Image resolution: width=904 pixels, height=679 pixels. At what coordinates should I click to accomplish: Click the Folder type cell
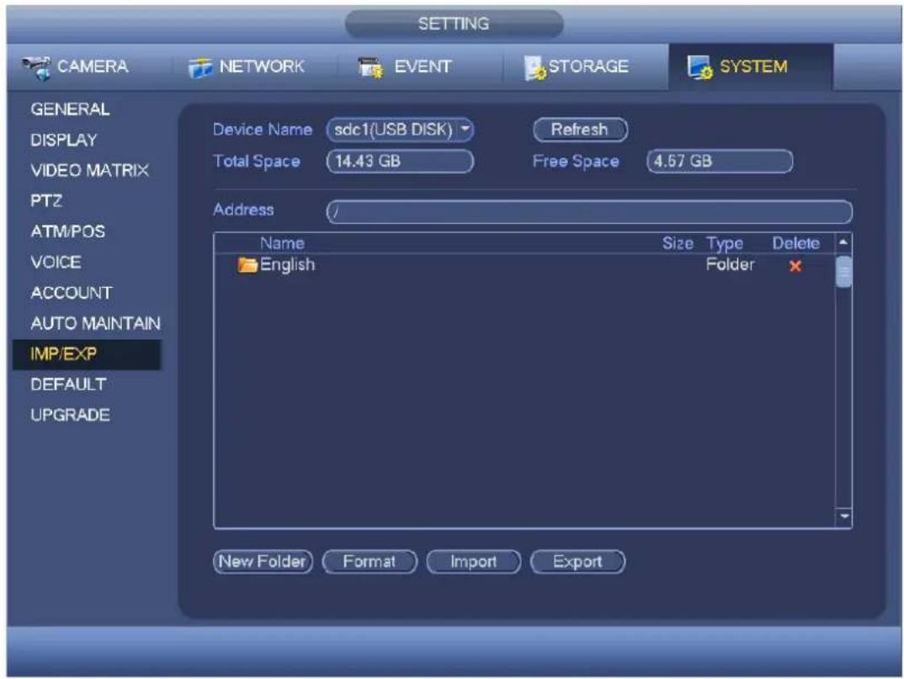tap(730, 264)
